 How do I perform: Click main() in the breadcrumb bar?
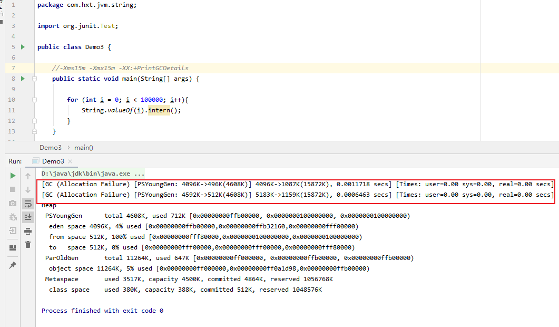(x=84, y=148)
